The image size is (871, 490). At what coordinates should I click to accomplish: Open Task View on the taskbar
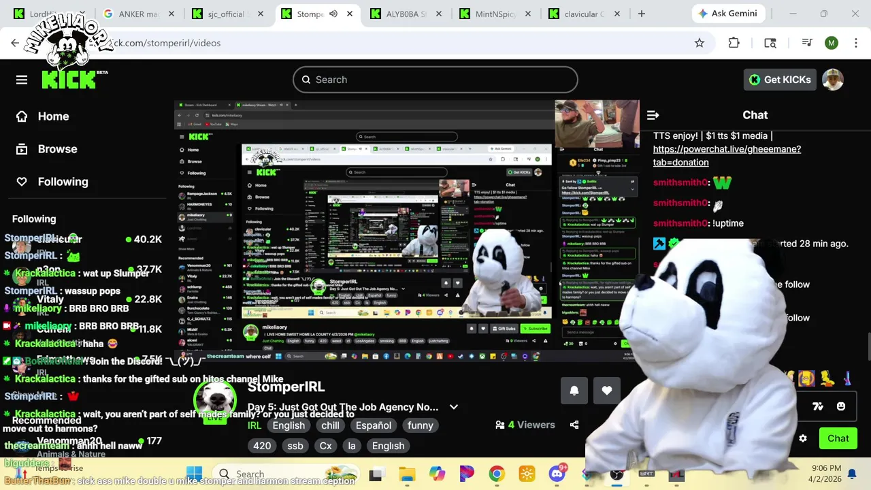[376, 474]
